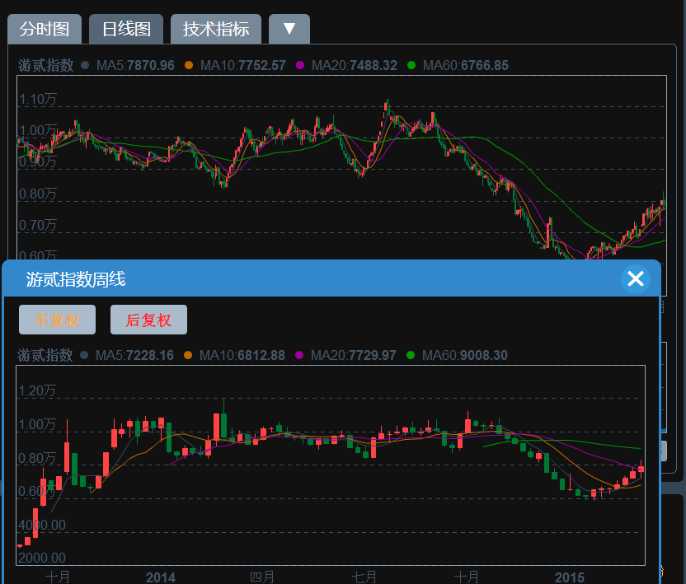
Task: Click 游贰指数 series label in weekly chart
Action: pos(45,355)
